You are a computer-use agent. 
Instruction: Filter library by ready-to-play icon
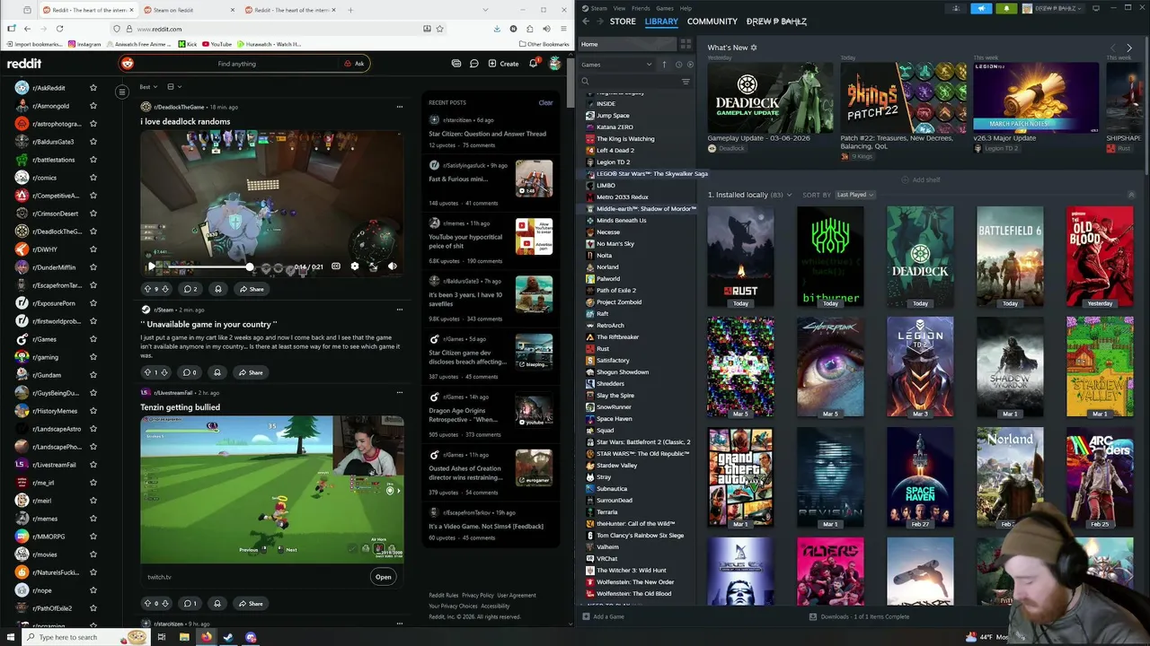pos(689,65)
